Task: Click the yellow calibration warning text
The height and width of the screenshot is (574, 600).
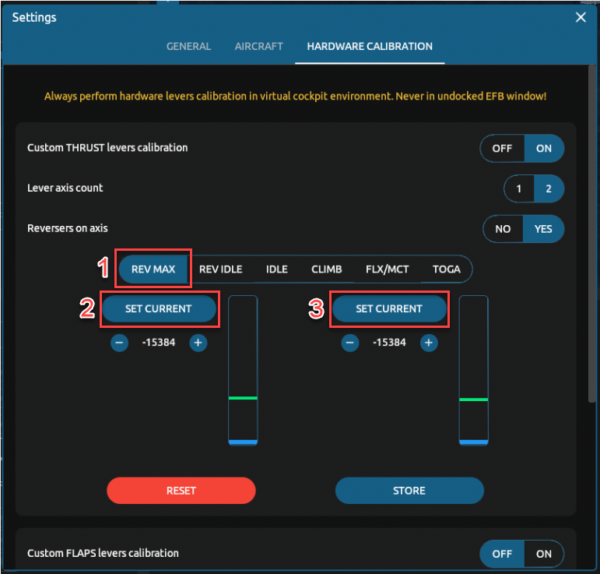Action: click(x=296, y=96)
